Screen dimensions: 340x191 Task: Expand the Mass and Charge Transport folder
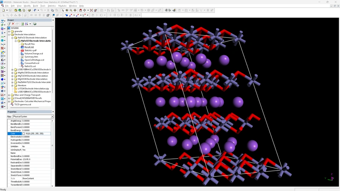[x=9, y=95]
